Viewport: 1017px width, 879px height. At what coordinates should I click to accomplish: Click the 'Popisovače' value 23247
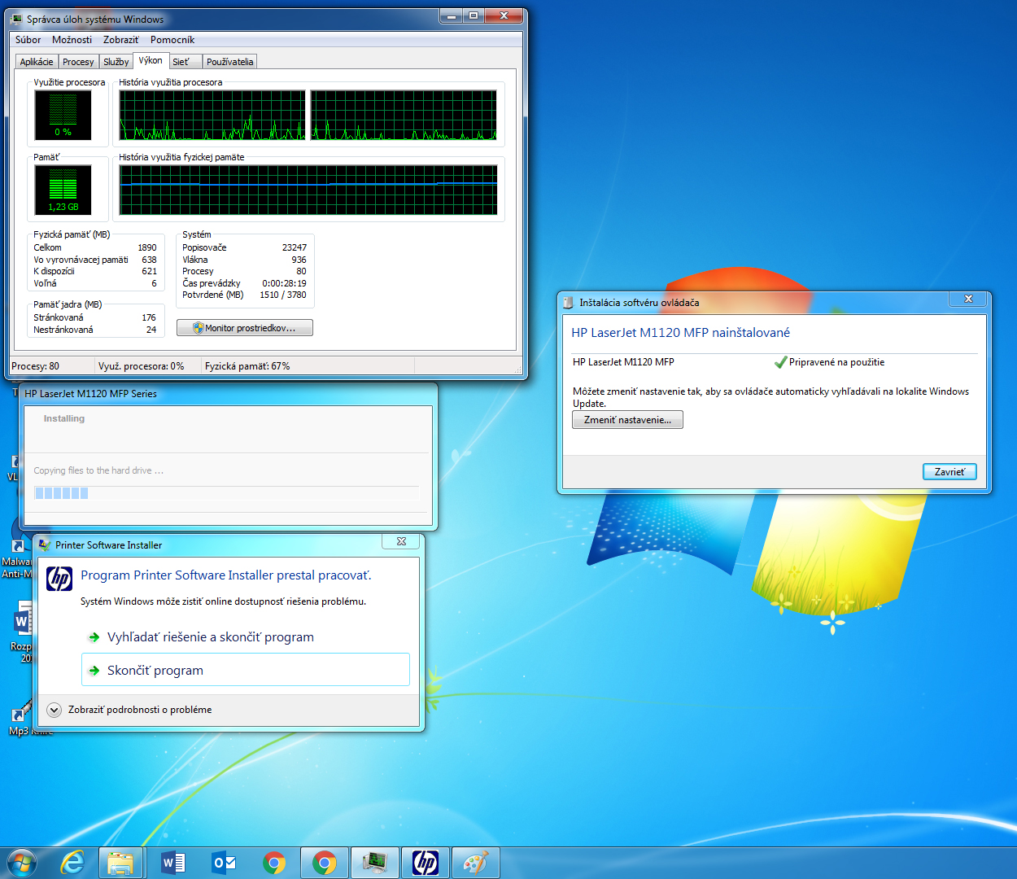coord(295,247)
